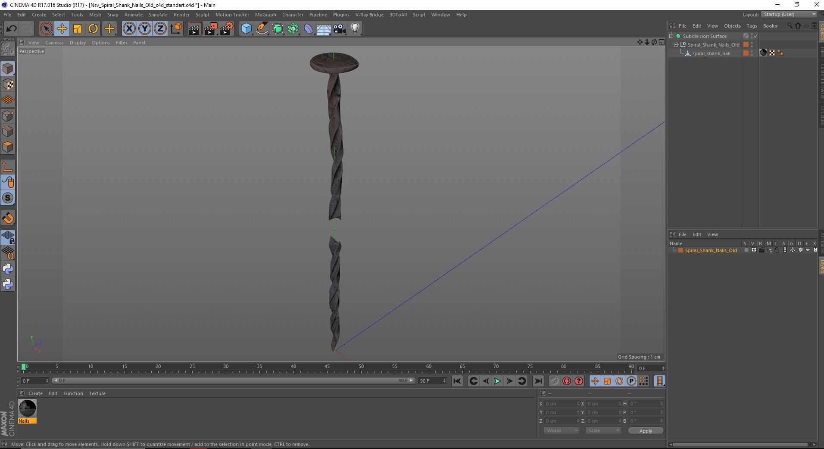Select spiral_shank_nail in object tree

711,53
